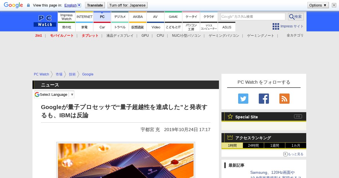The image size is (339, 178).
Task: Open the トラベル navigation tab
Action: point(120,27)
